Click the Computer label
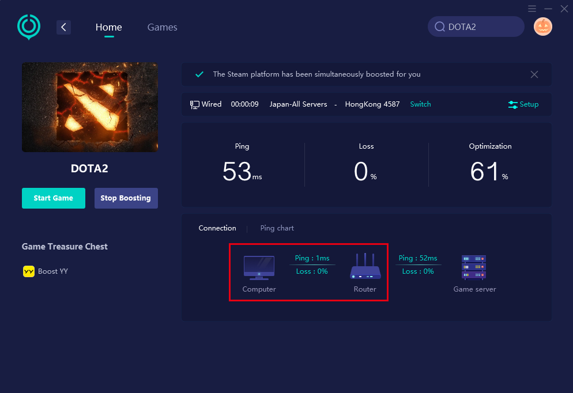573x393 pixels. point(259,289)
